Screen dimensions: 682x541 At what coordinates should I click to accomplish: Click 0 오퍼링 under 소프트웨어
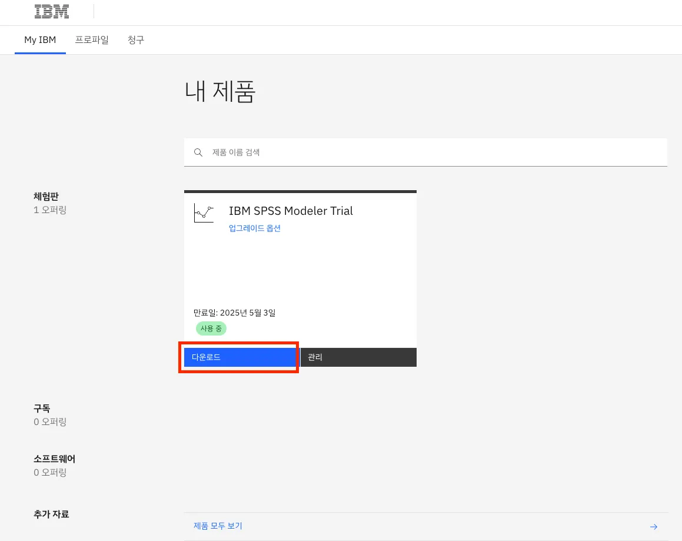(50, 472)
